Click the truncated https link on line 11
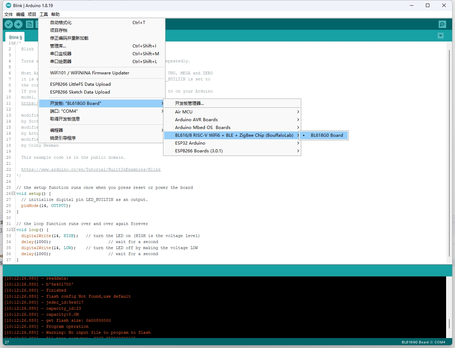 (x=29, y=103)
